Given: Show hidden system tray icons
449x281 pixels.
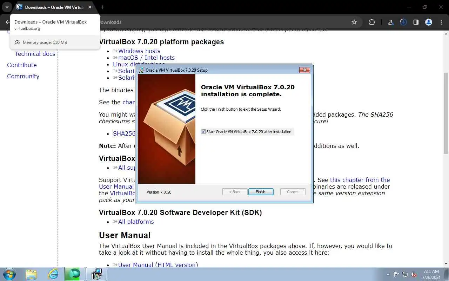Looking at the screenshot, I should click(x=388, y=274).
